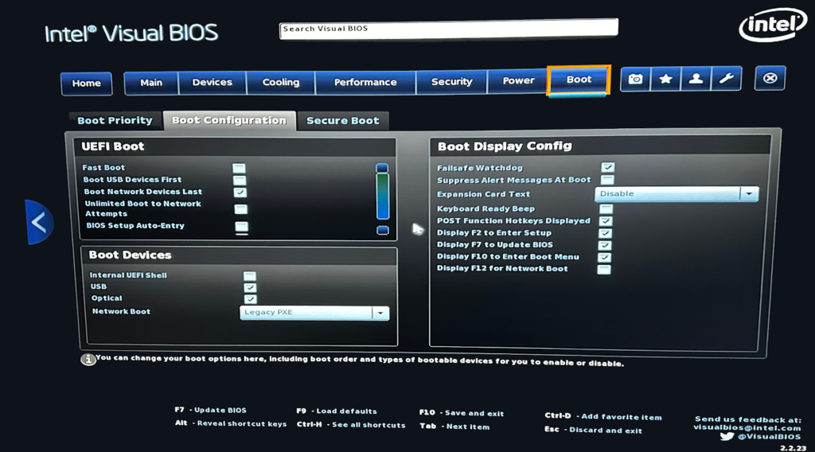Click Ctrl-H See all shortcuts
The height and width of the screenshot is (452, 815).
351,424
